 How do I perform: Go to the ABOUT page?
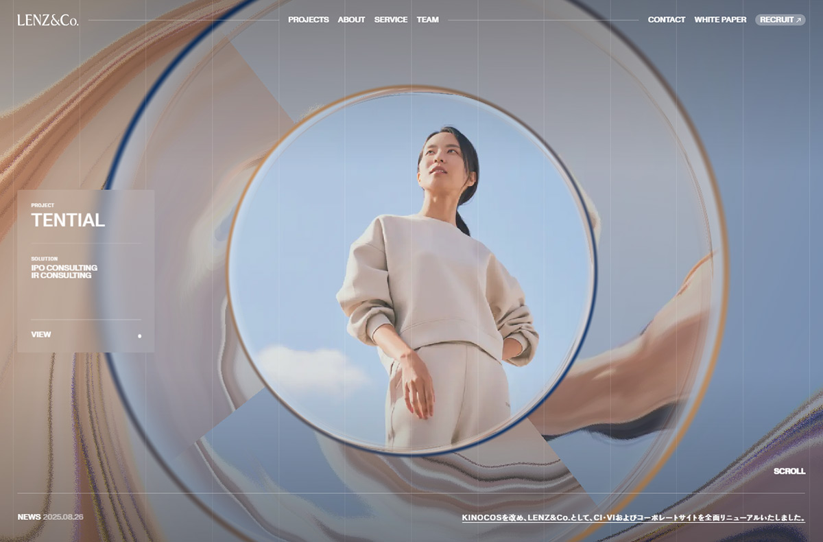(x=351, y=20)
